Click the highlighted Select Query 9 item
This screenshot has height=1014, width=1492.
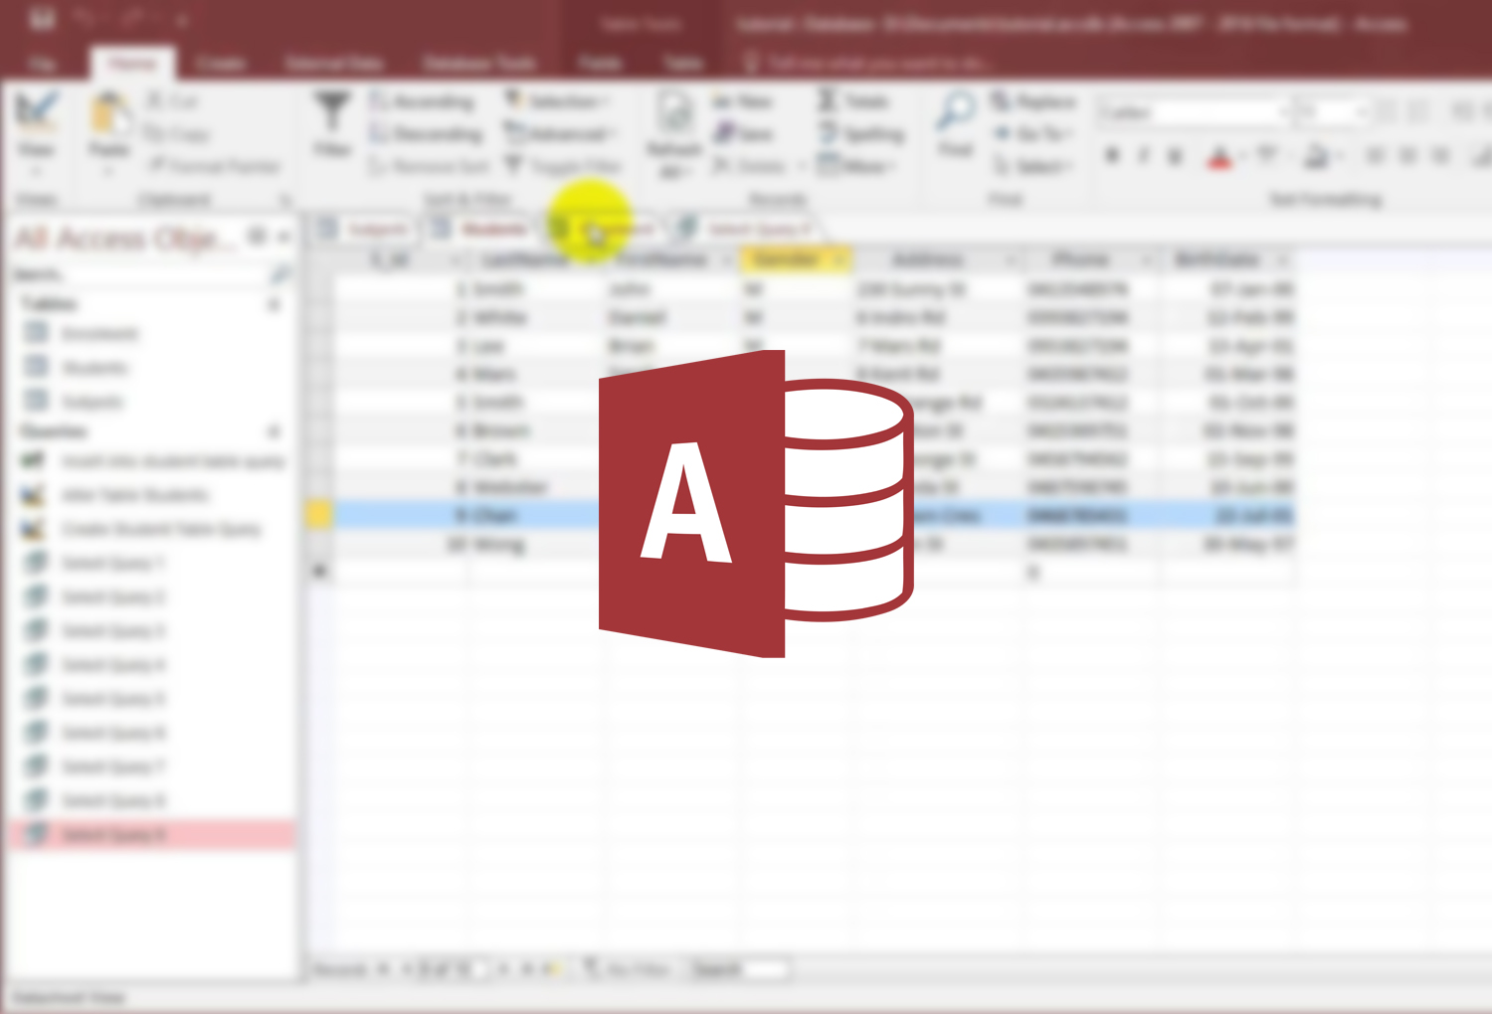[x=151, y=834]
